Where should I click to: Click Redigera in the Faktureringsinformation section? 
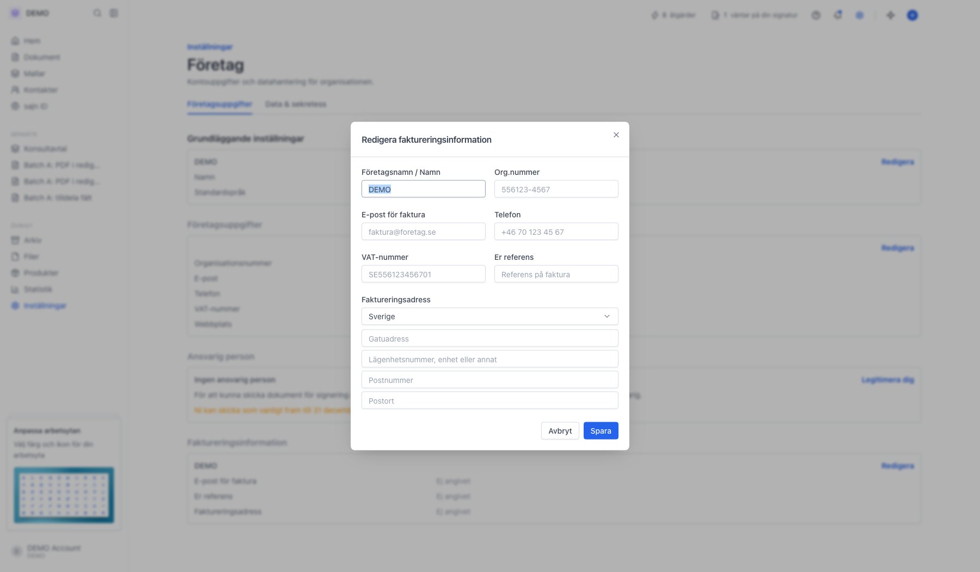point(898,466)
